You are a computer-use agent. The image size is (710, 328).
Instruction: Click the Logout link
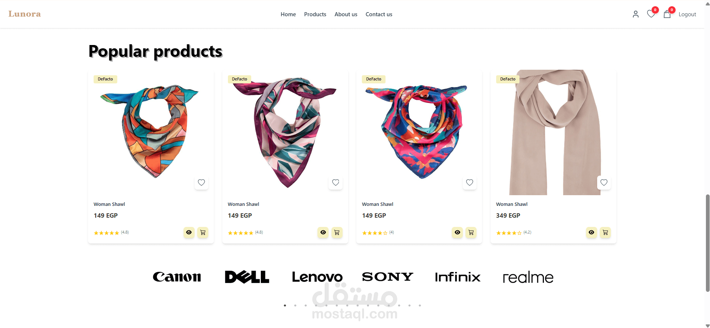click(x=687, y=14)
